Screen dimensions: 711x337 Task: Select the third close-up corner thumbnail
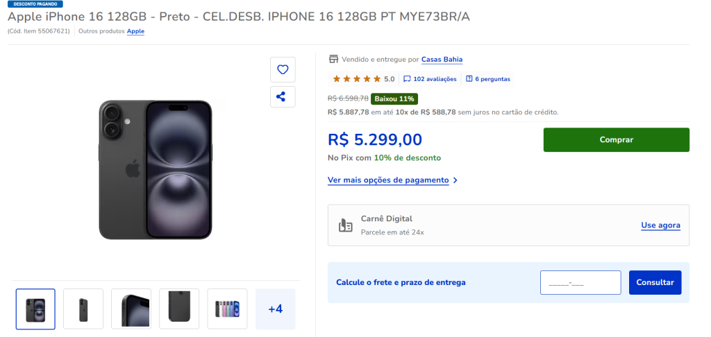[131, 309]
